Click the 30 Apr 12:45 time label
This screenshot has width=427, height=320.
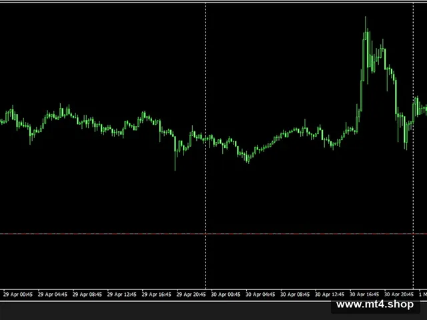pyautogui.click(x=330, y=295)
